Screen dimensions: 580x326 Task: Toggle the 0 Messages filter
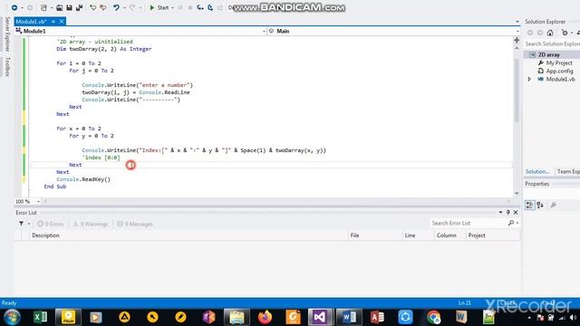point(135,224)
